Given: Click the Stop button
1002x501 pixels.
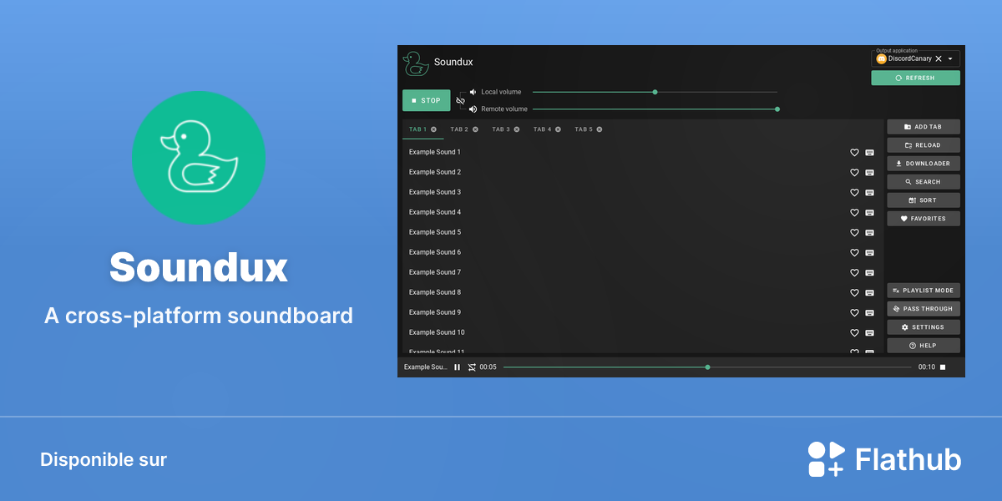Looking at the screenshot, I should point(426,100).
